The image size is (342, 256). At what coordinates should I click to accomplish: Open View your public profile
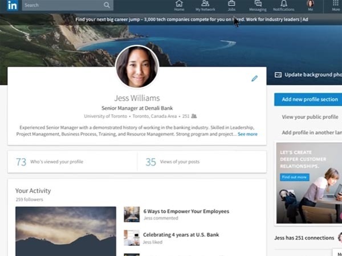click(x=310, y=117)
